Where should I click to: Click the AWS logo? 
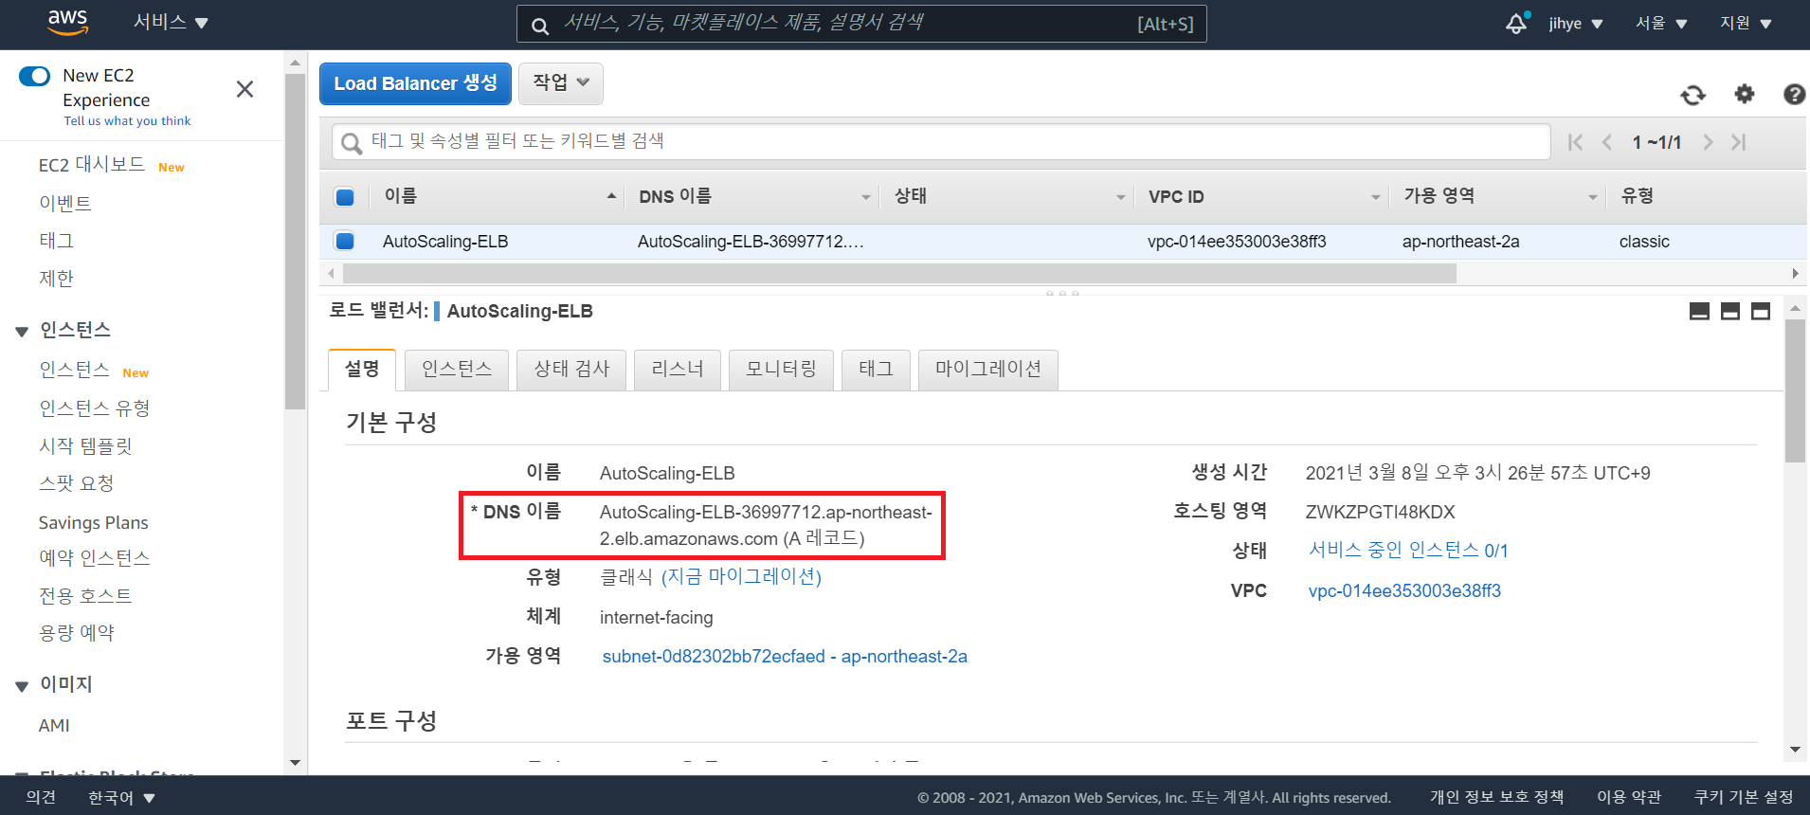[68, 23]
